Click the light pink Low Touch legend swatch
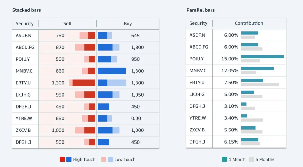Viewport: 303px width, 167px height. click(x=104, y=159)
